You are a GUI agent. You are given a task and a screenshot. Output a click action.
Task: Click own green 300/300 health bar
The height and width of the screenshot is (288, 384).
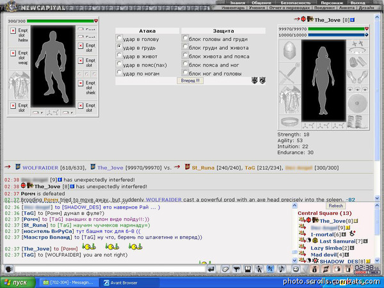60,21
